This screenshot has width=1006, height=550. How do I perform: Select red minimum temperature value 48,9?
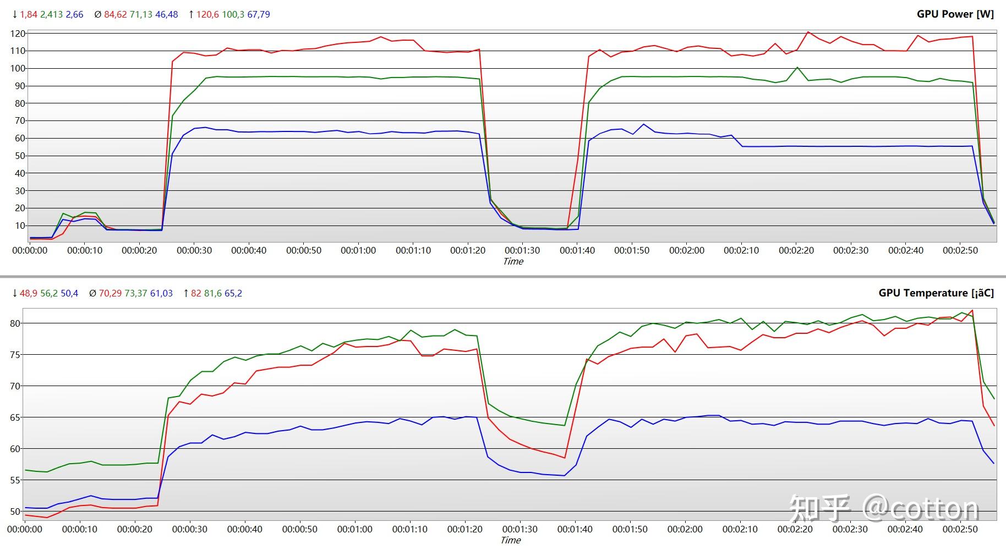click(29, 294)
